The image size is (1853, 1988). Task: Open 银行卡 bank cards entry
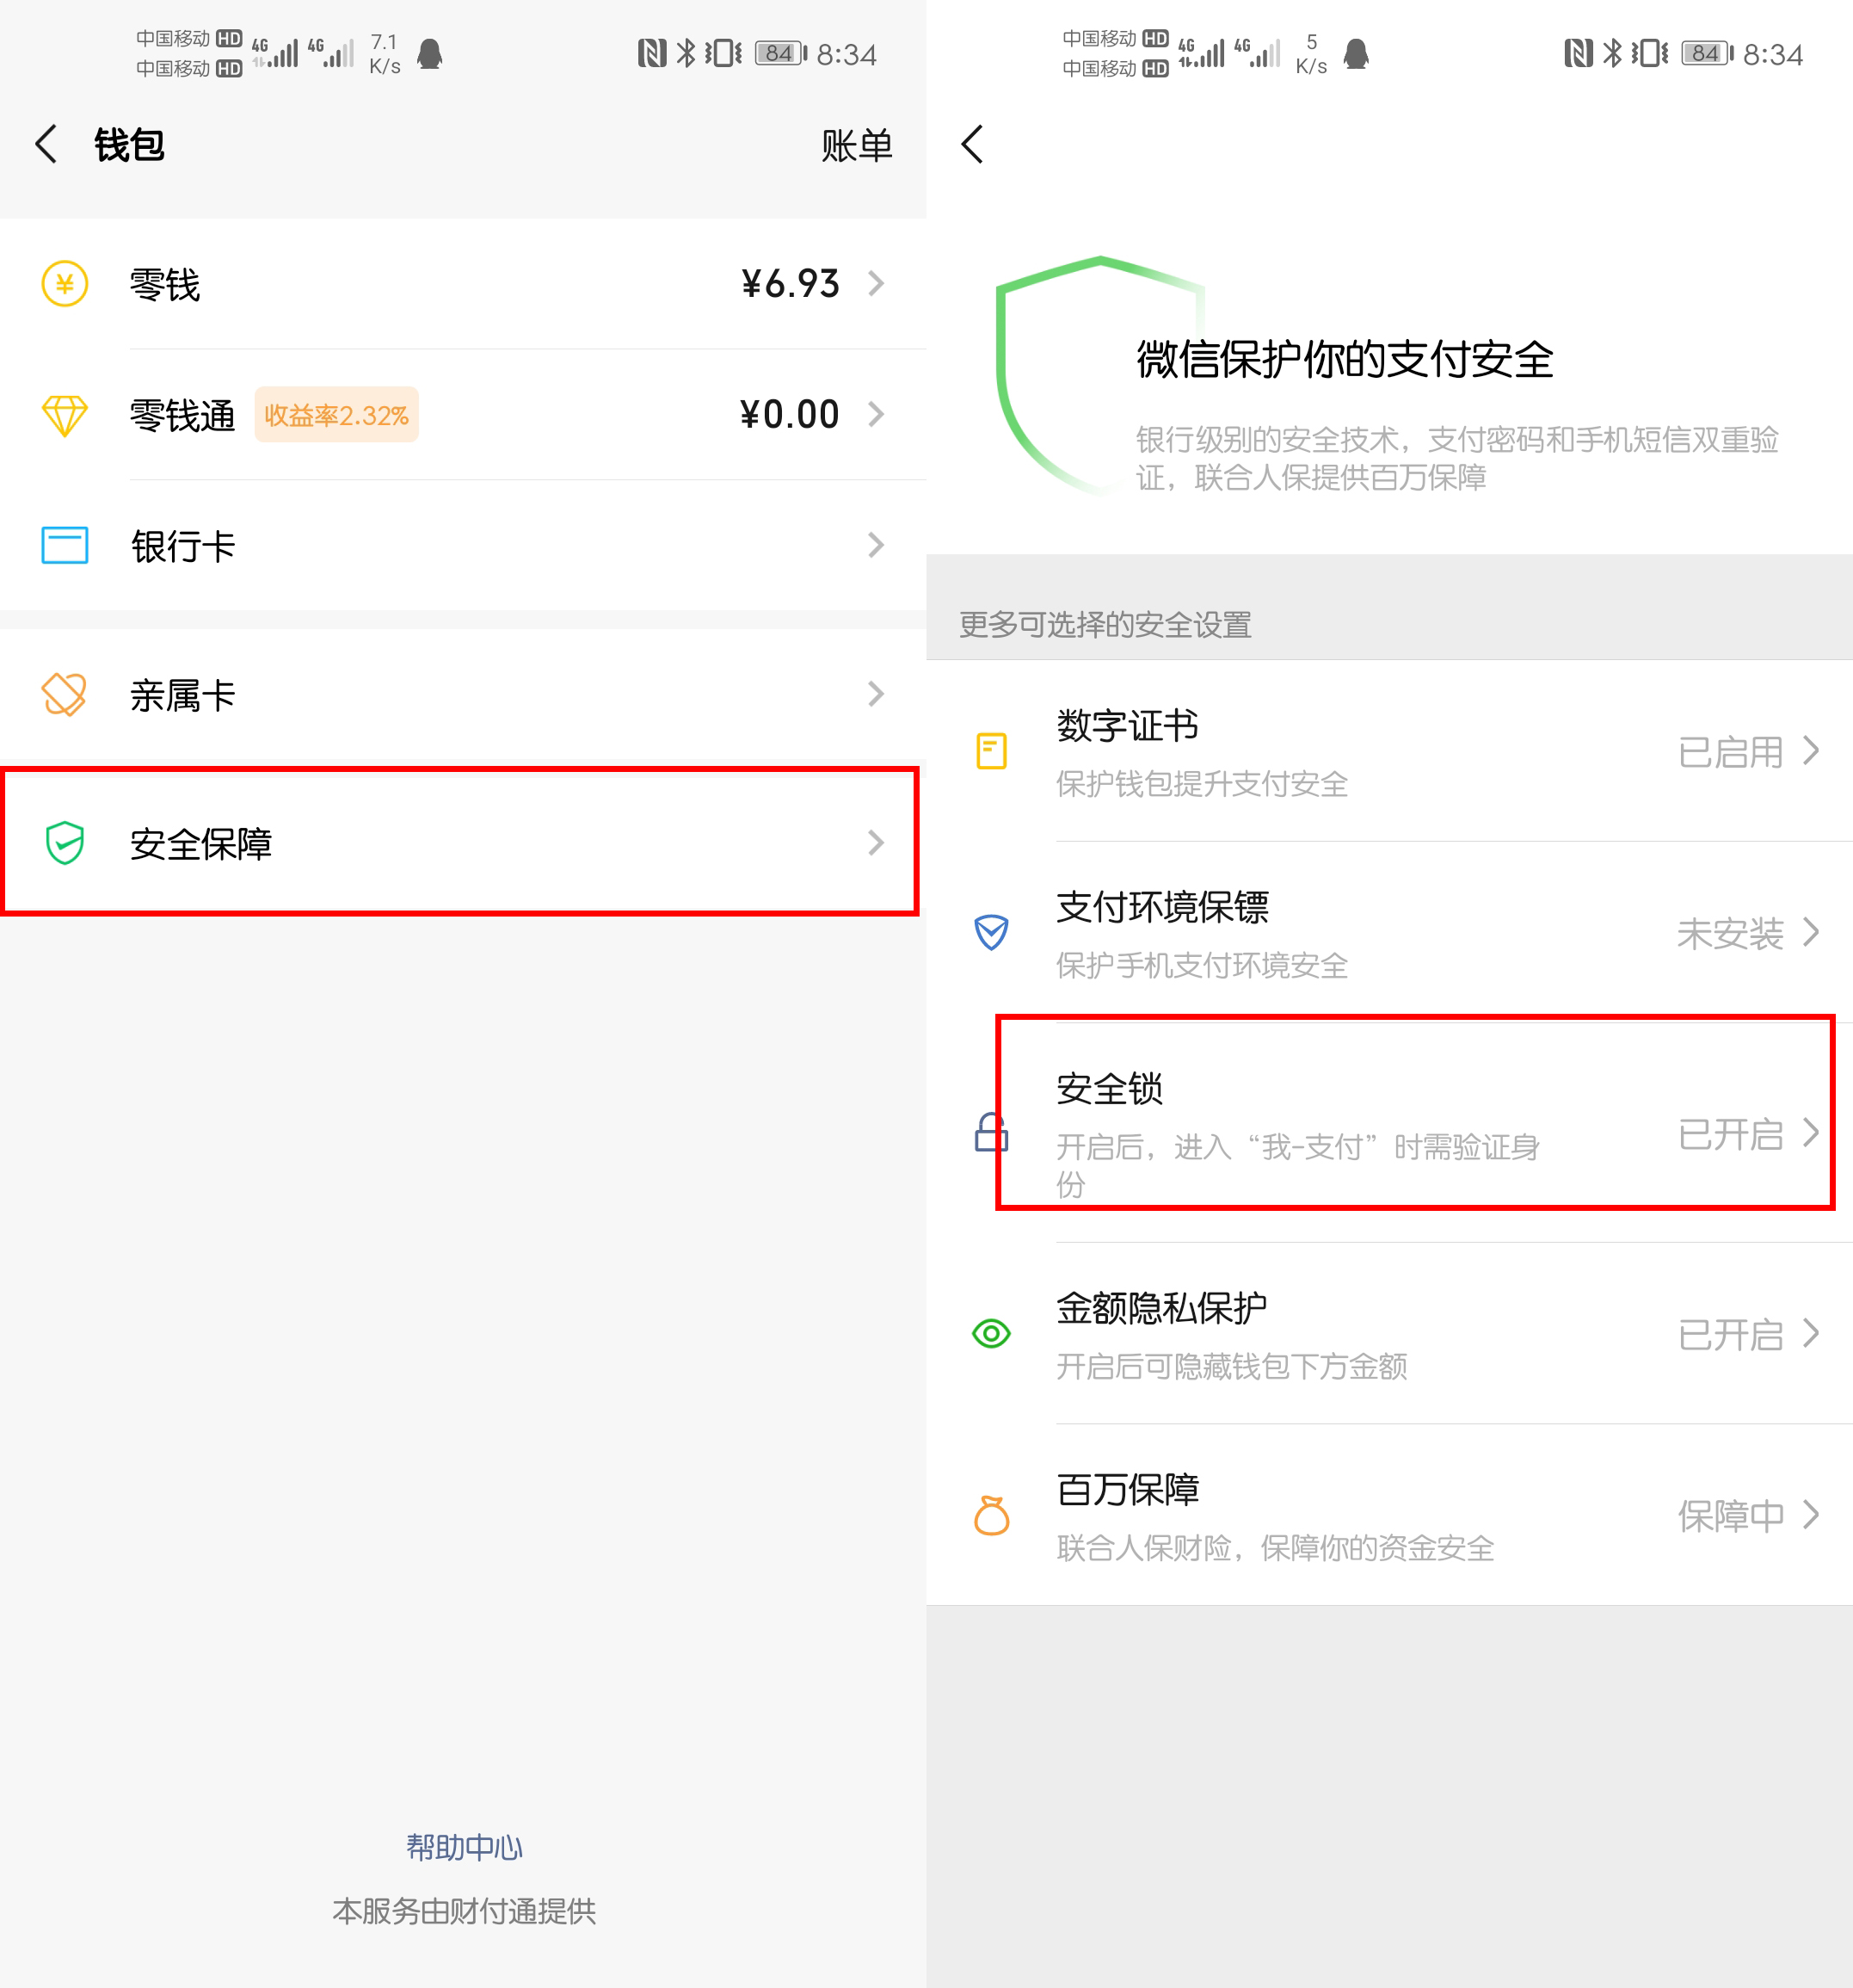tap(463, 546)
